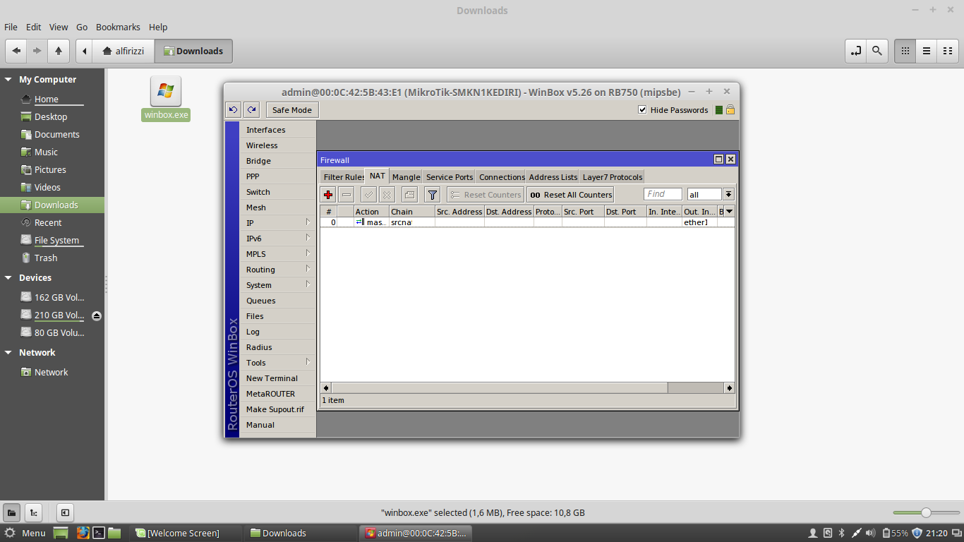Adjust the zoom slider in file manager
Viewport: 964px width, 542px height.
pos(925,513)
